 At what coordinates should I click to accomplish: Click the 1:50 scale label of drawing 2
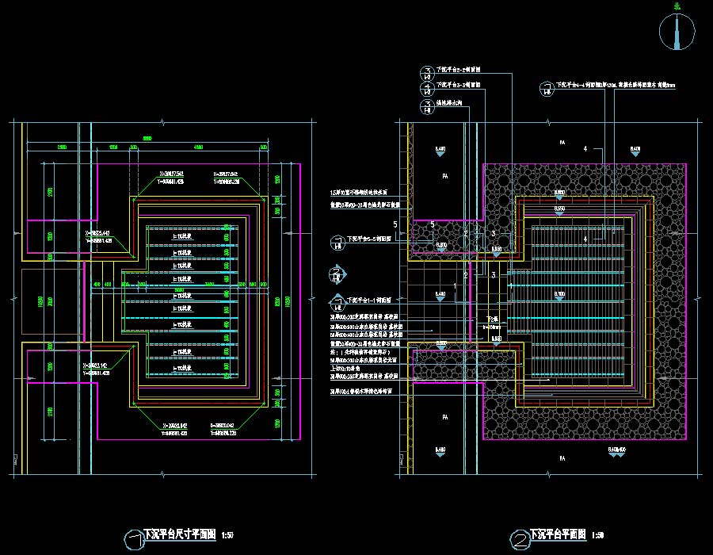(597, 535)
